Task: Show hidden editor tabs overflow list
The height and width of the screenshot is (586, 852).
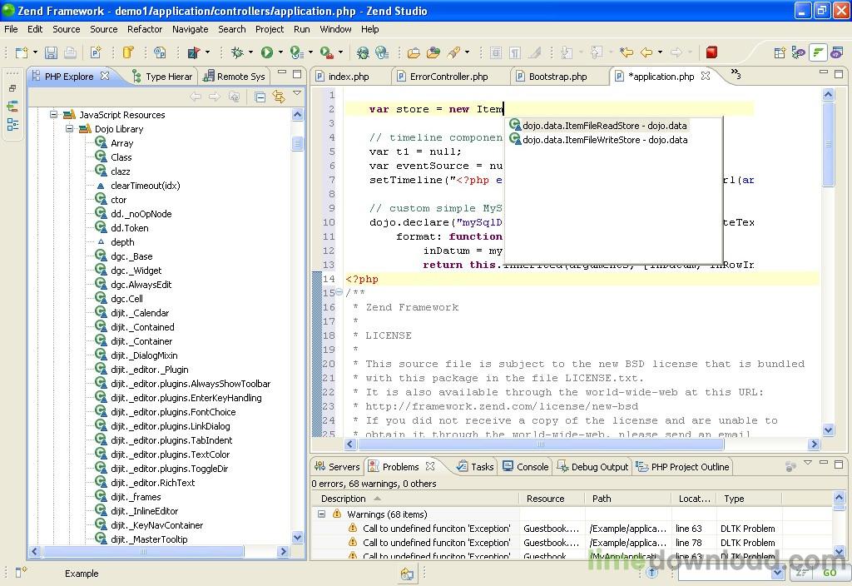Action: point(736,75)
